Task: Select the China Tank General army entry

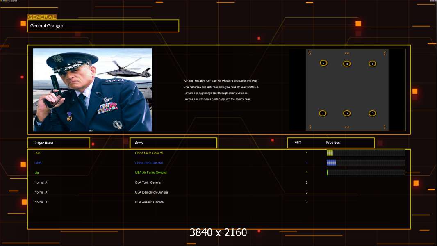Action: [x=149, y=163]
